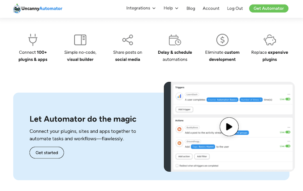Viewport: 303px width, 191px height.
Task: Click the piggy bank expensive plugins icon
Action: pos(270,40)
